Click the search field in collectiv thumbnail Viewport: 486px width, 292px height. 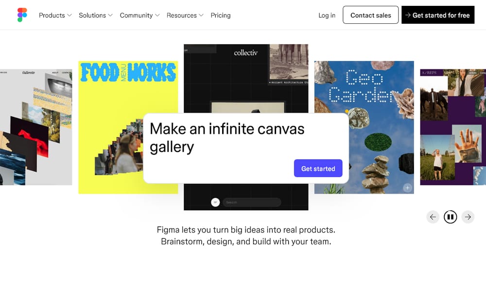[252, 202]
